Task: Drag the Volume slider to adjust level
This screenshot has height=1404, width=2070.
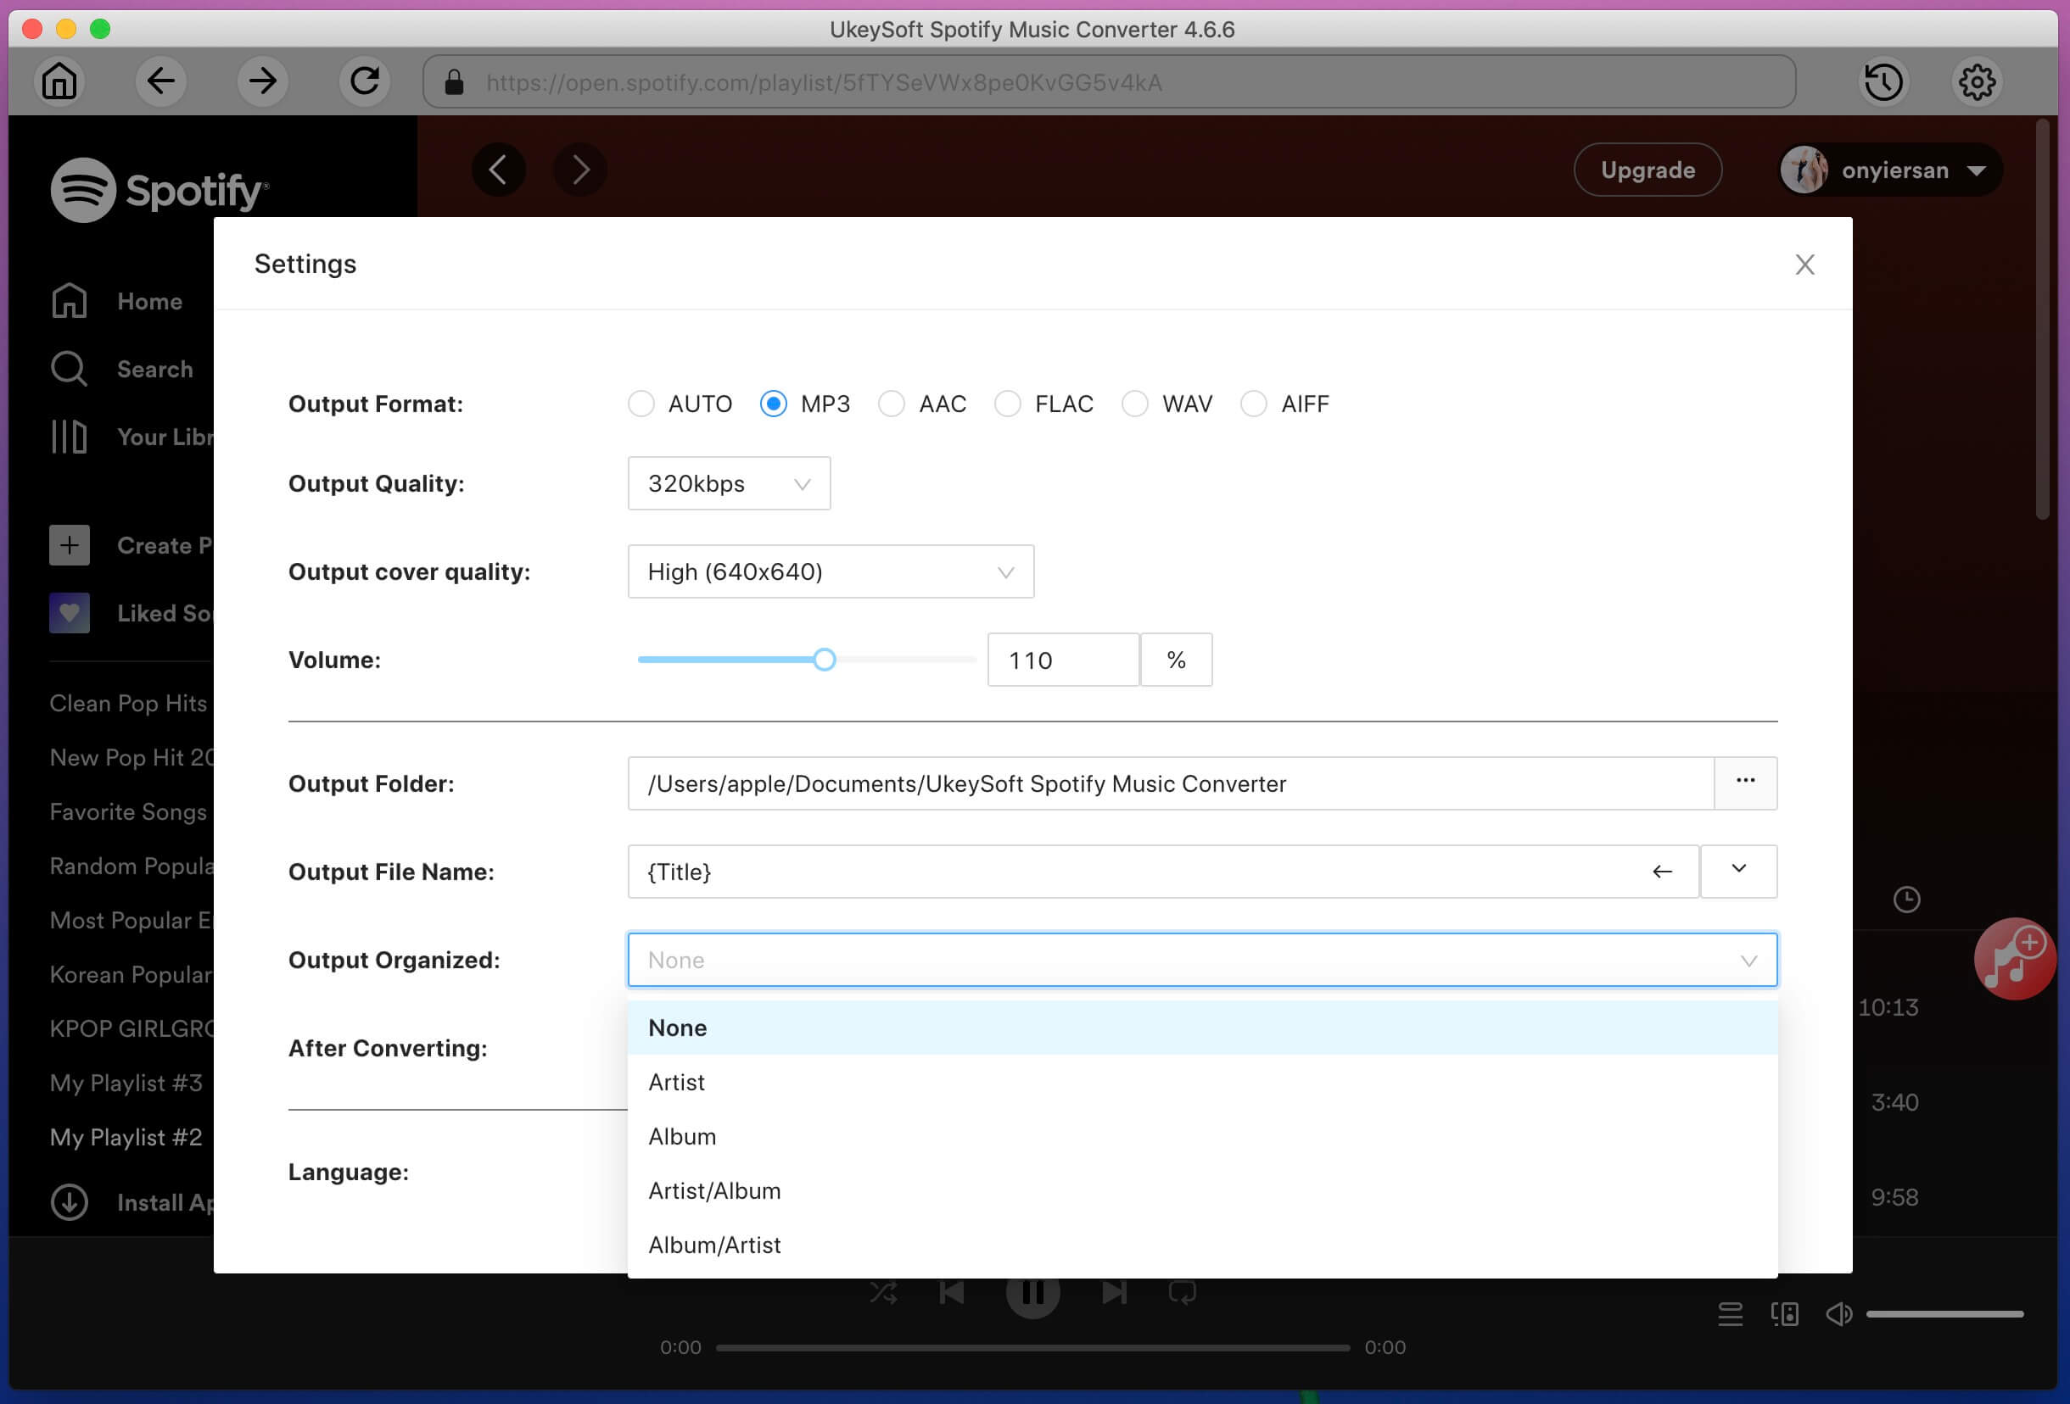Action: (823, 660)
